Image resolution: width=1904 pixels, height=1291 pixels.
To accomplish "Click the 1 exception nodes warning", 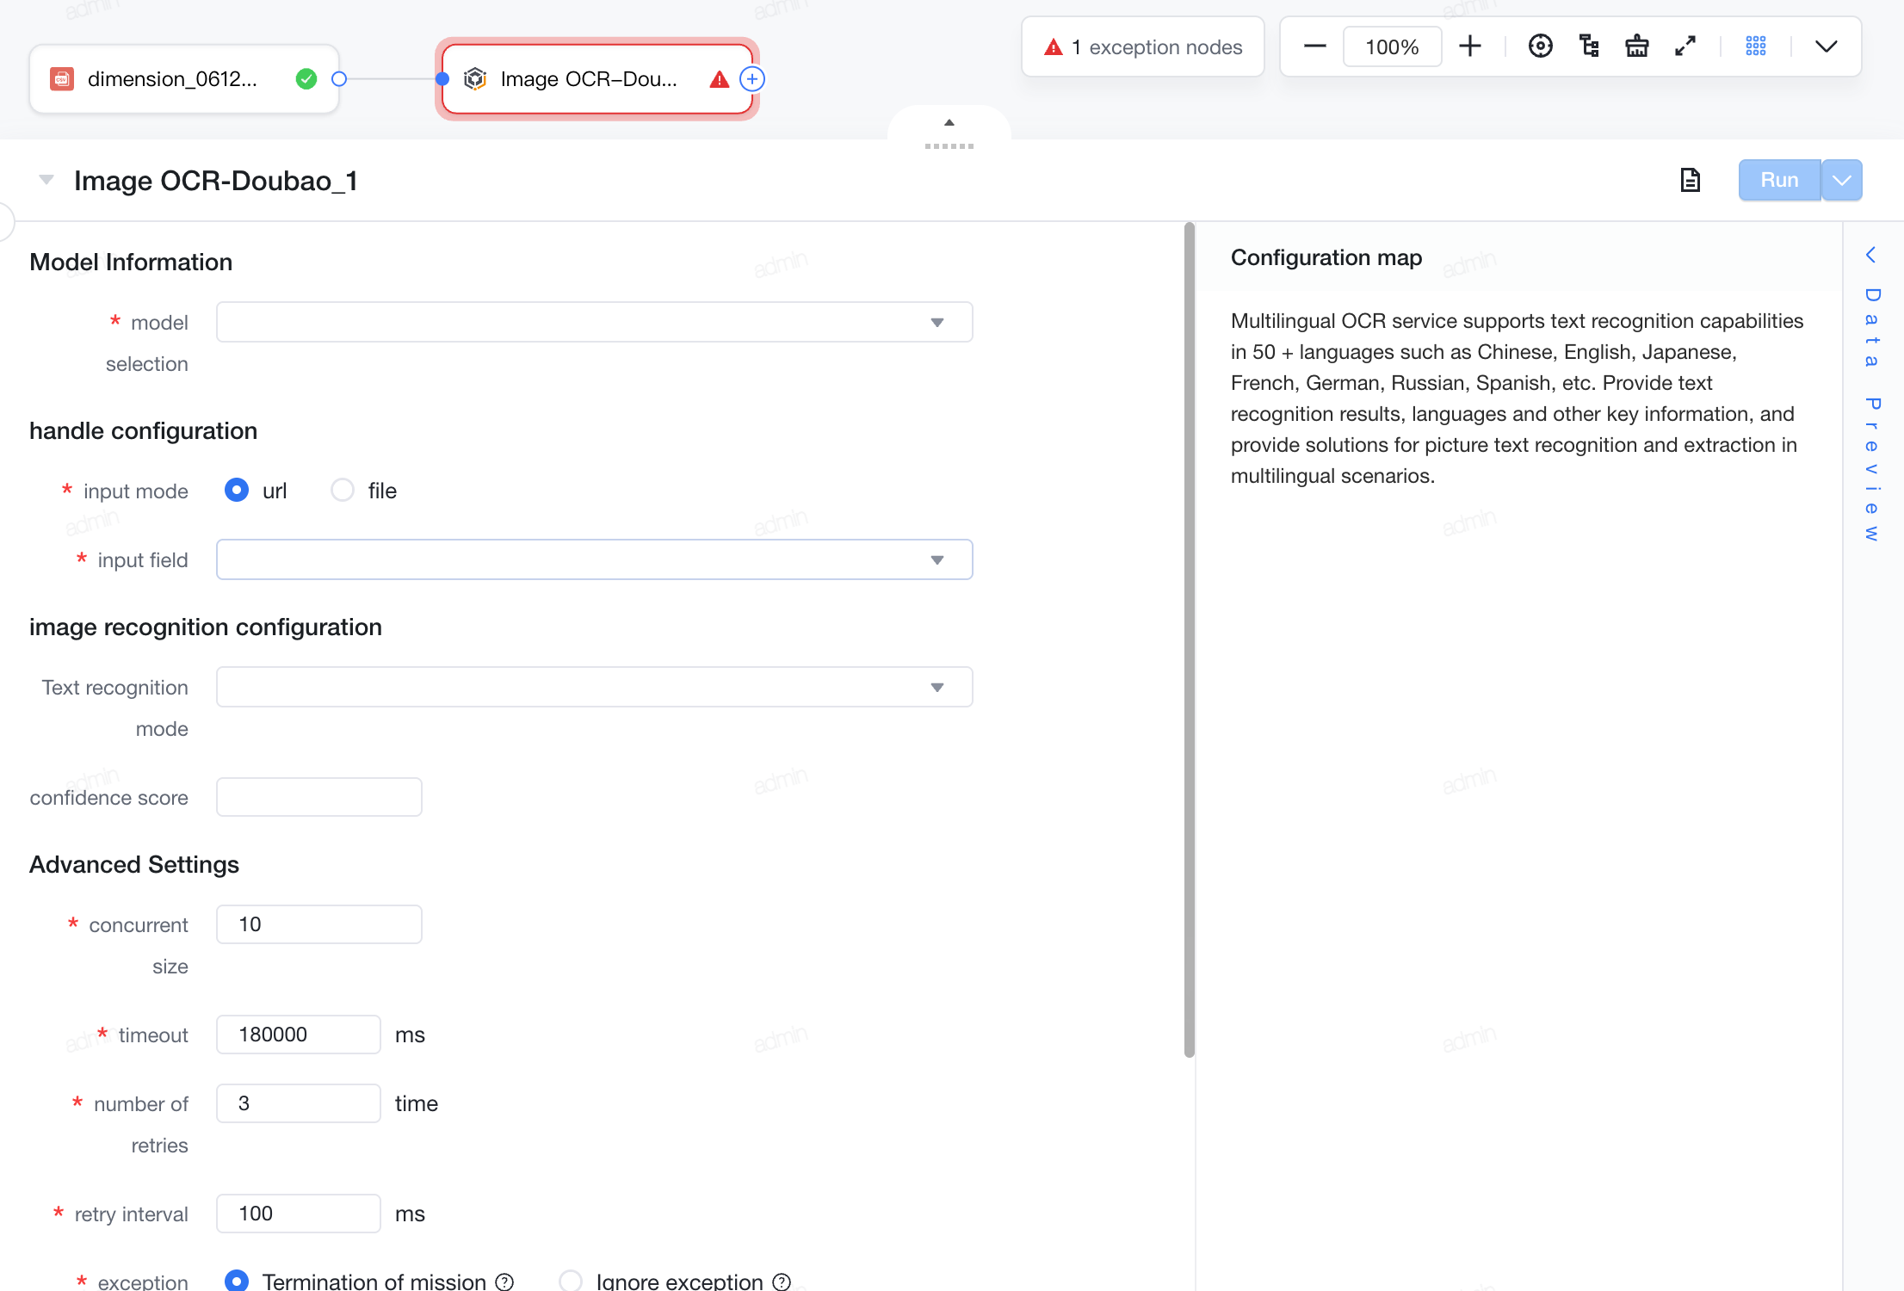I will [x=1143, y=46].
